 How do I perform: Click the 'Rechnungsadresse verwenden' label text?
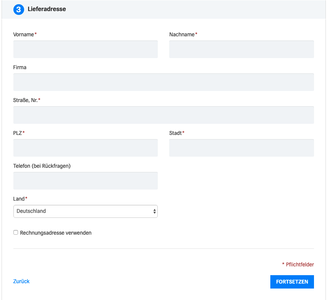pyautogui.click(x=56, y=233)
